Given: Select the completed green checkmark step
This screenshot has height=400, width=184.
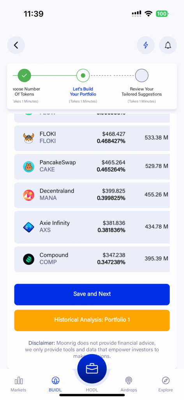Looking at the screenshot, I should [25, 75].
